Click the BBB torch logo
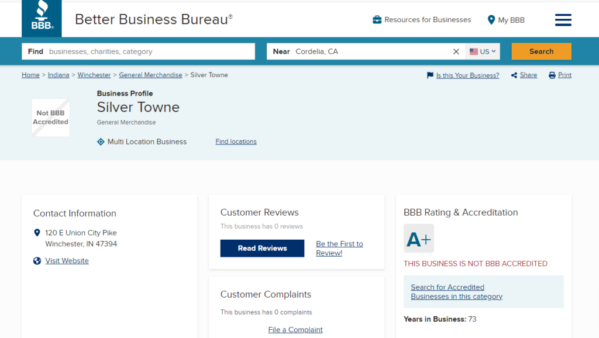 point(42,18)
